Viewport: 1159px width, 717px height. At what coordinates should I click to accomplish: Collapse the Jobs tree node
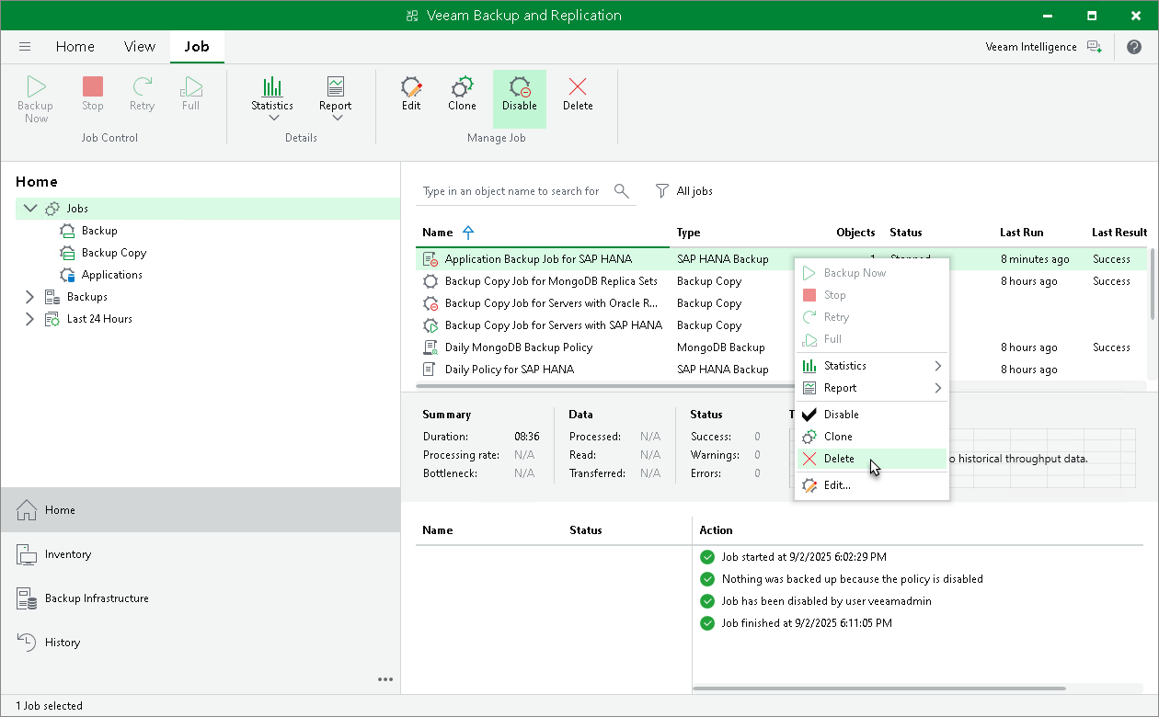click(x=29, y=208)
